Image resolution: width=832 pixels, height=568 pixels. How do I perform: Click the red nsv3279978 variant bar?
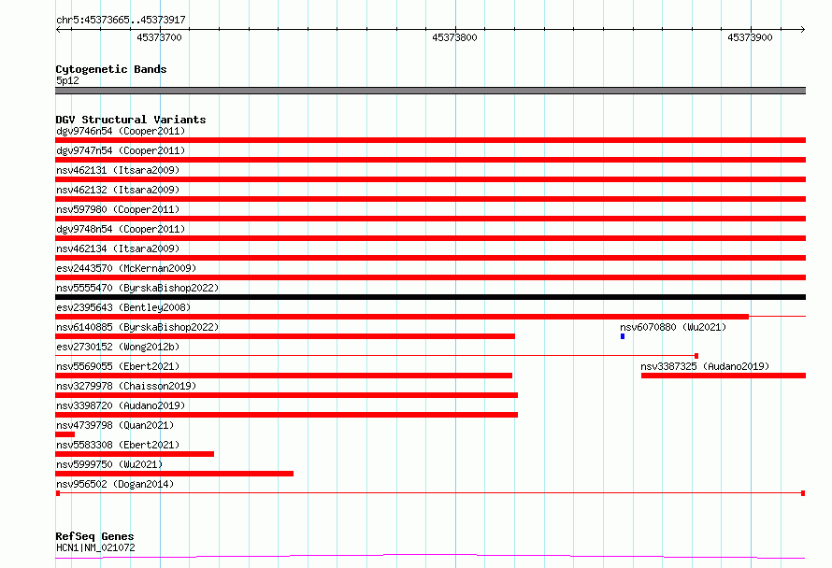(x=287, y=395)
